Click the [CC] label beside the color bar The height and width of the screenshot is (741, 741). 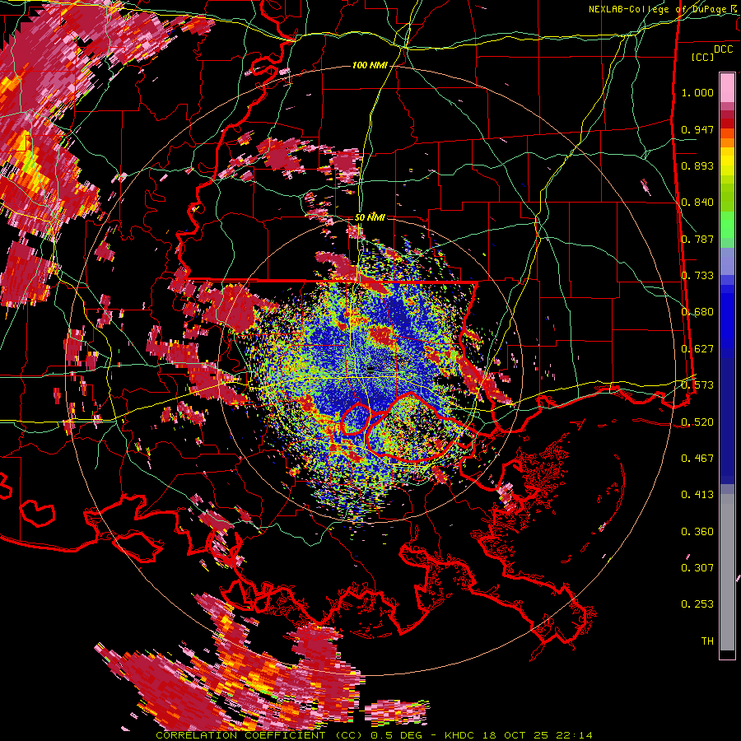(x=702, y=57)
